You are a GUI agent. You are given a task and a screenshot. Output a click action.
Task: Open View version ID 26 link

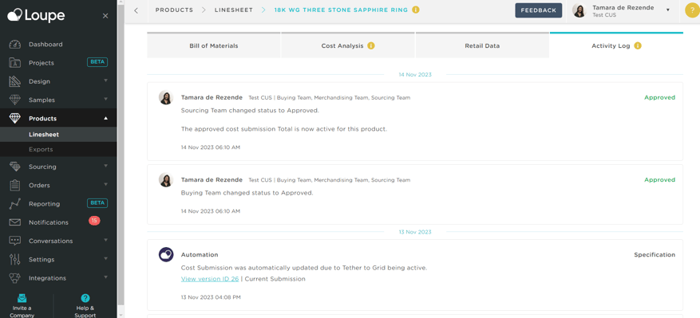click(210, 279)
